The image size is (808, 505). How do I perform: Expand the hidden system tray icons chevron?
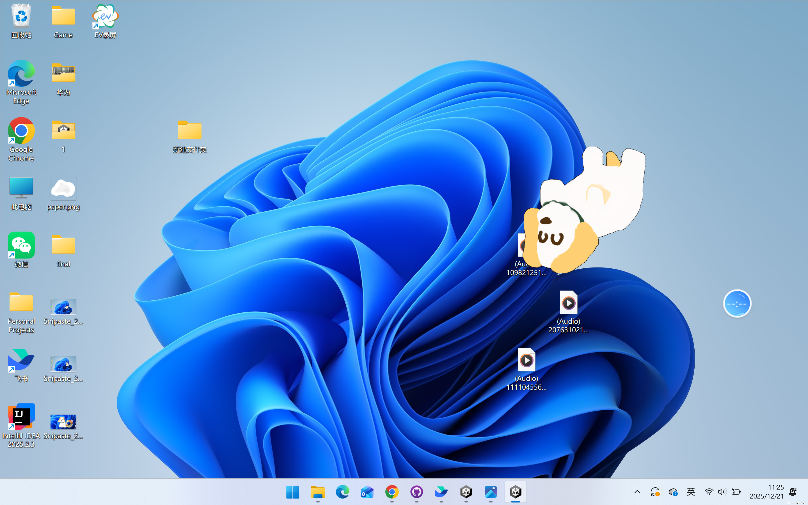tap(637, 492)
